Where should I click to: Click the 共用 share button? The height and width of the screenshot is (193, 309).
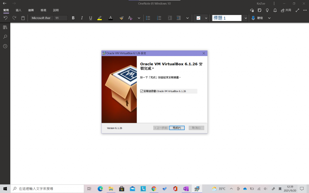[286, 10]
